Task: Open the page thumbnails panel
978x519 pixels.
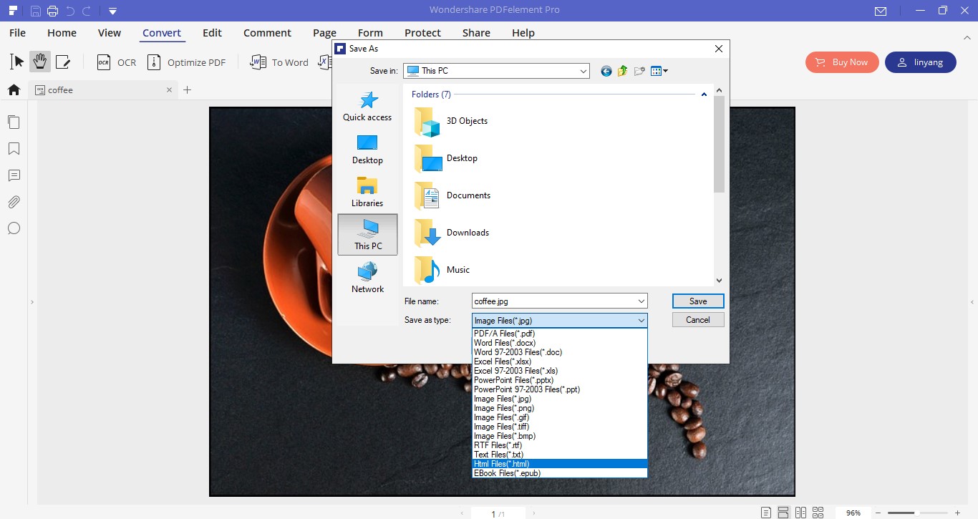Action: (x=14, y=122)
